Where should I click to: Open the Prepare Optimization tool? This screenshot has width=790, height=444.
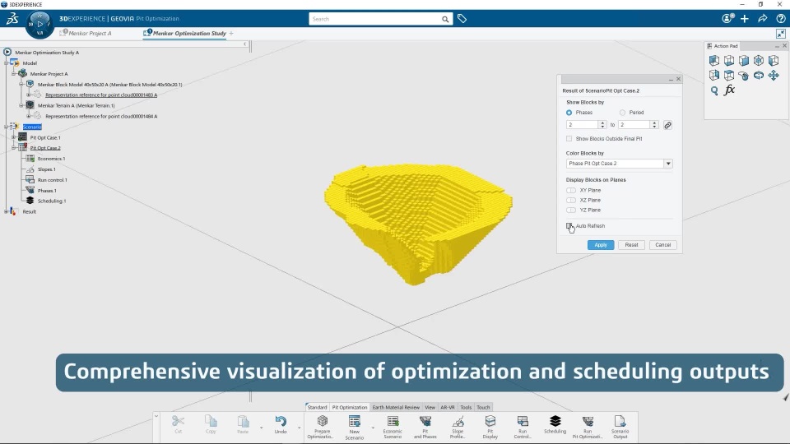click(x=322, y=427)
